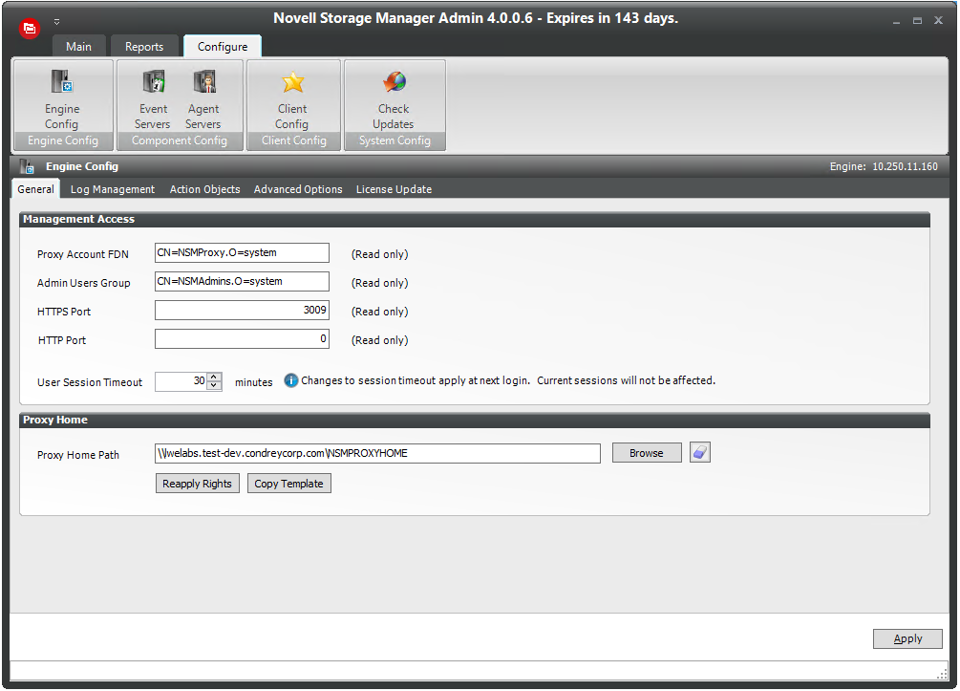Close the Storage Manager window
This screenshot has width=960, height=691.
point(938,20)
